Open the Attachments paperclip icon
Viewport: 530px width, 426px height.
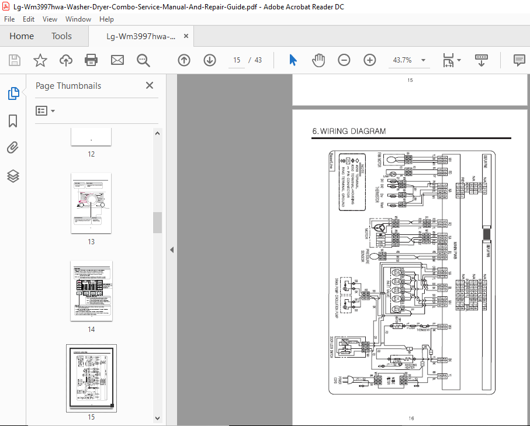coord(13,148)
